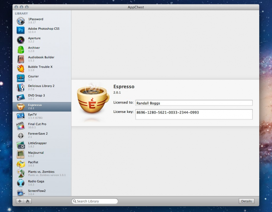Click the Pacifist box icon
The width and height of the screenshot is (272, 212).
point(21,164)
